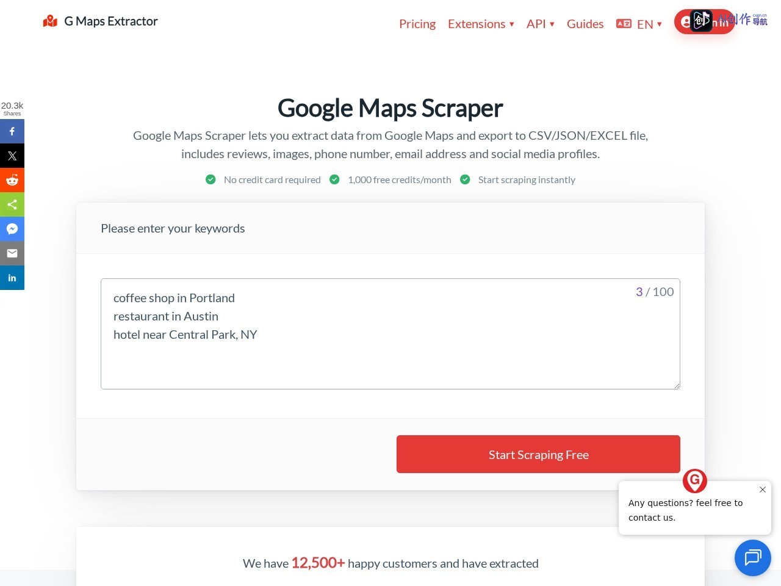Click the green check before '1,000 free credits/month'
Viewport: 781px width, 586px height.
tap(334, 179)
